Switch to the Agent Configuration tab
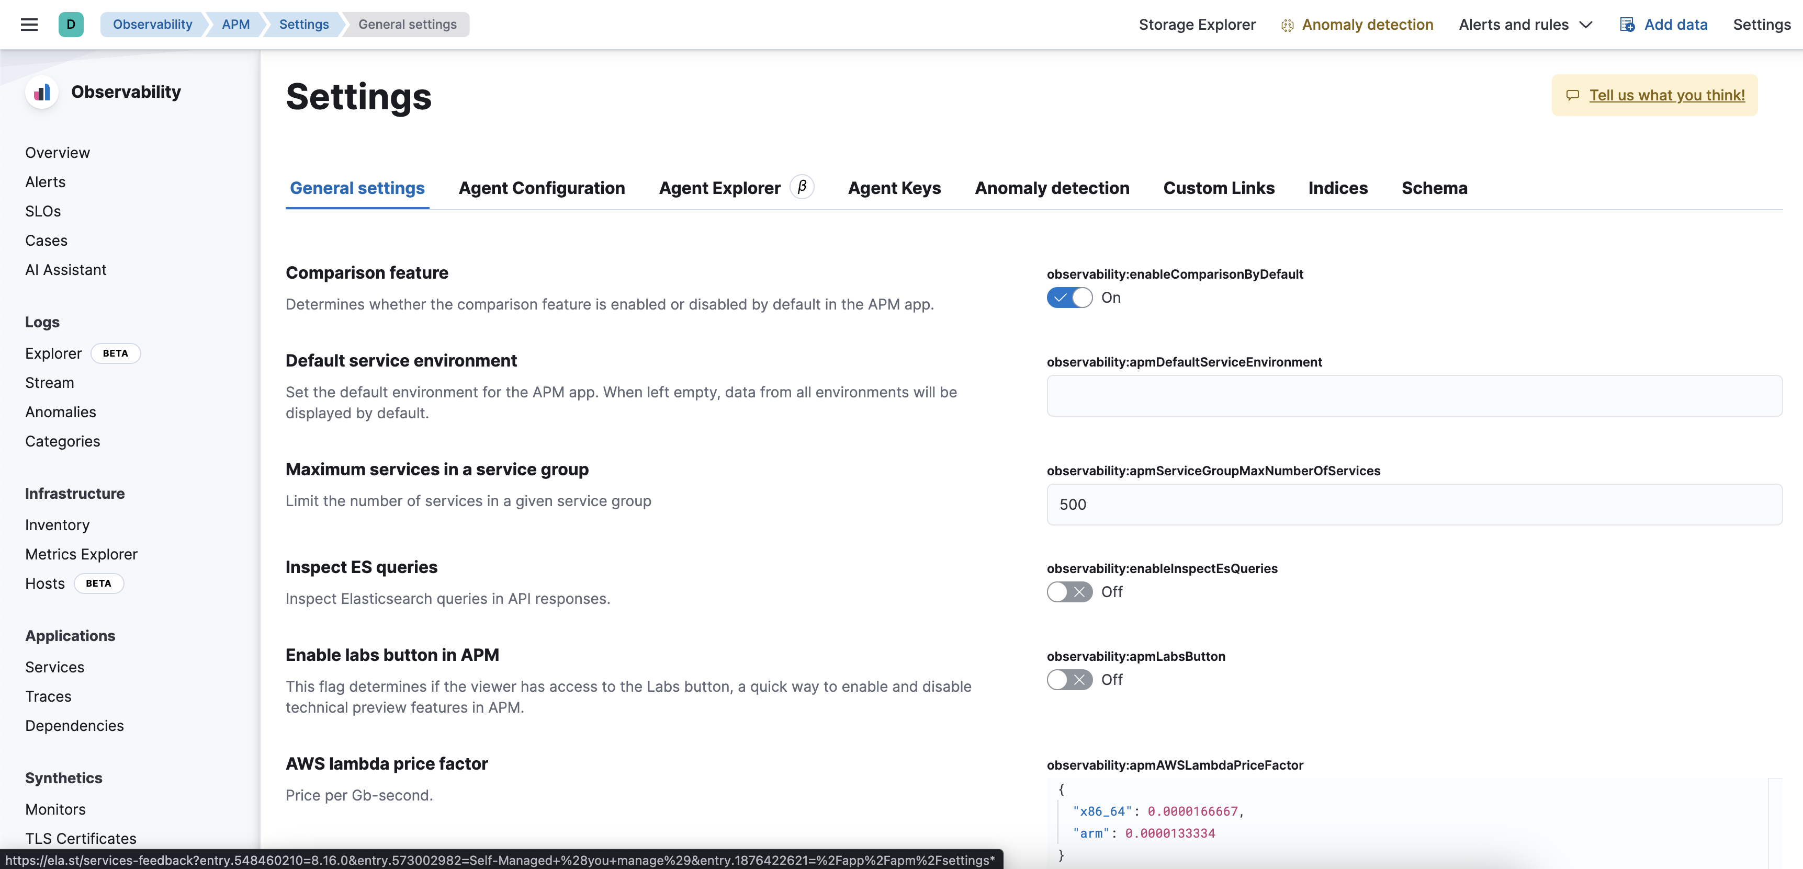Screen dimensions: 1803x869 [541, 188]
